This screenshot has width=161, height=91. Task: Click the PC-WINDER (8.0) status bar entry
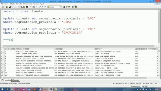pyautogui.click(x=118, y=83)
